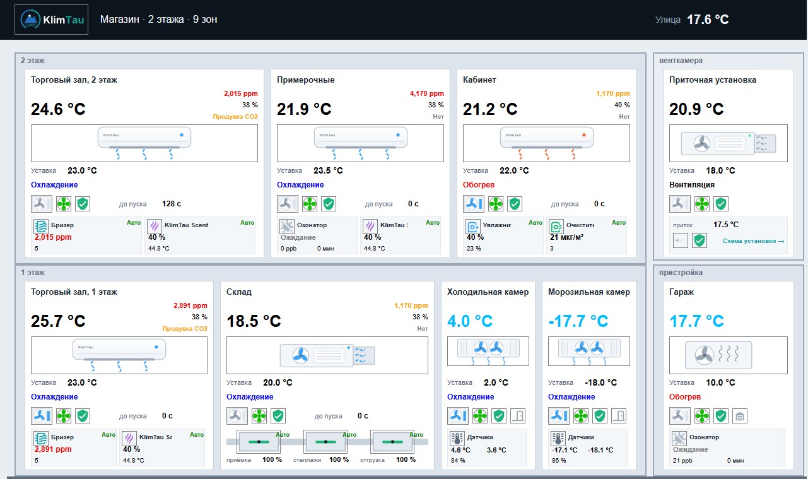Click the Очиститель icon in Кабинет
808x479 pixels.
556,226
